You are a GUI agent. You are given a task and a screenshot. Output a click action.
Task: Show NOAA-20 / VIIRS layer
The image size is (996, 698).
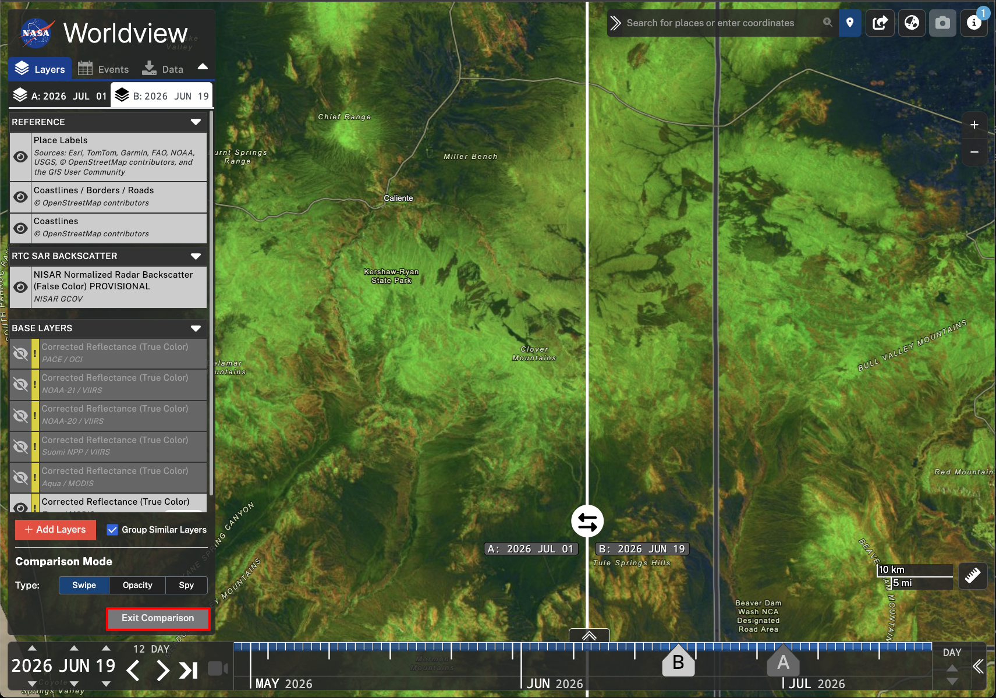coord(20,415)
